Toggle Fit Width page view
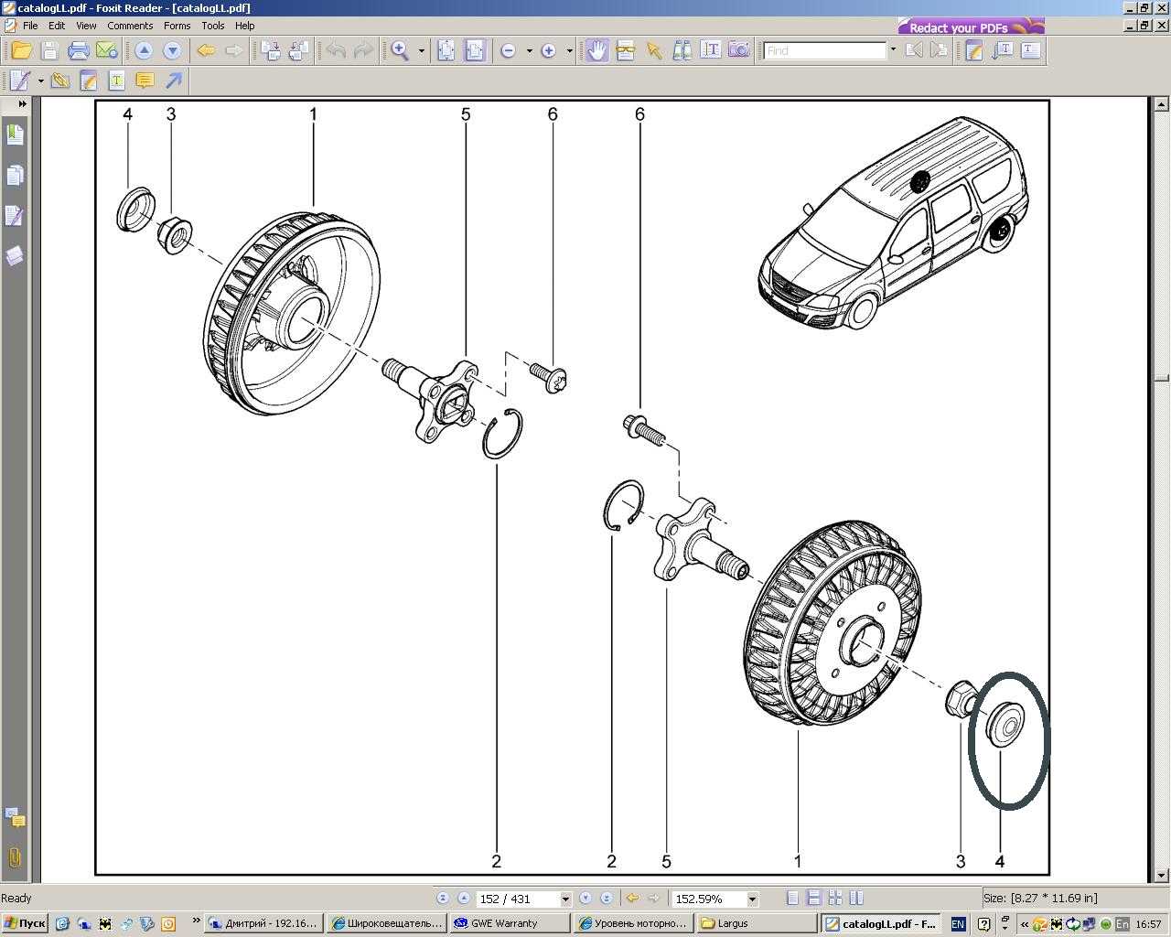This screenshot has height=937, width=1171. pos(474,51)
